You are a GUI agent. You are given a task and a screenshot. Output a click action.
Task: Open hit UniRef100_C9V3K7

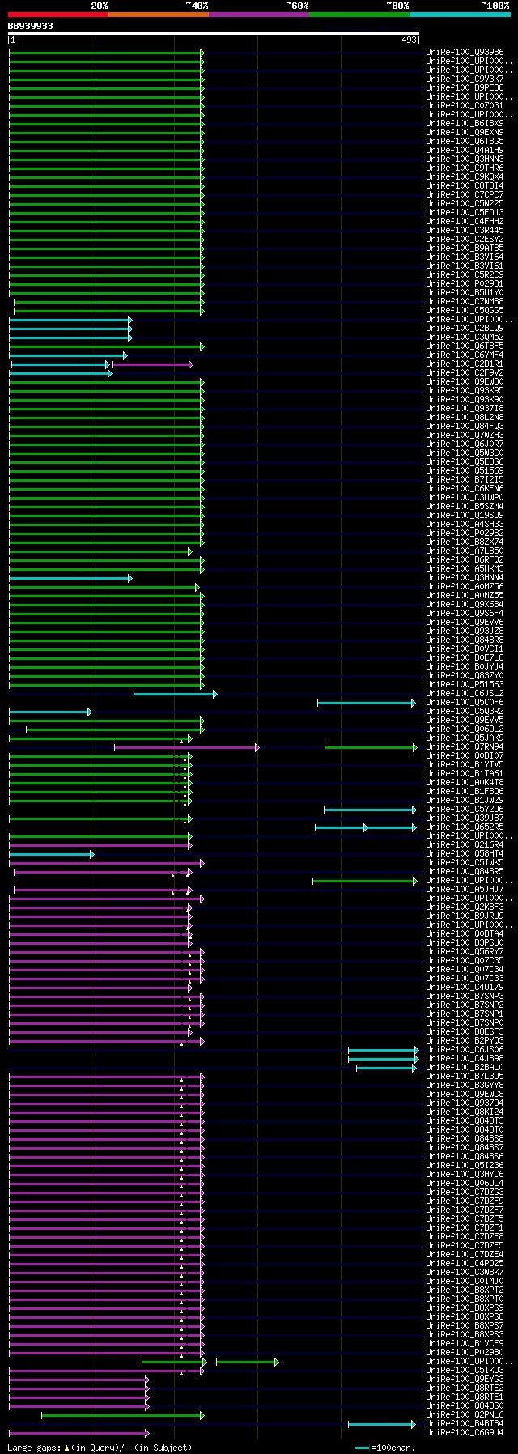[465, 79]
